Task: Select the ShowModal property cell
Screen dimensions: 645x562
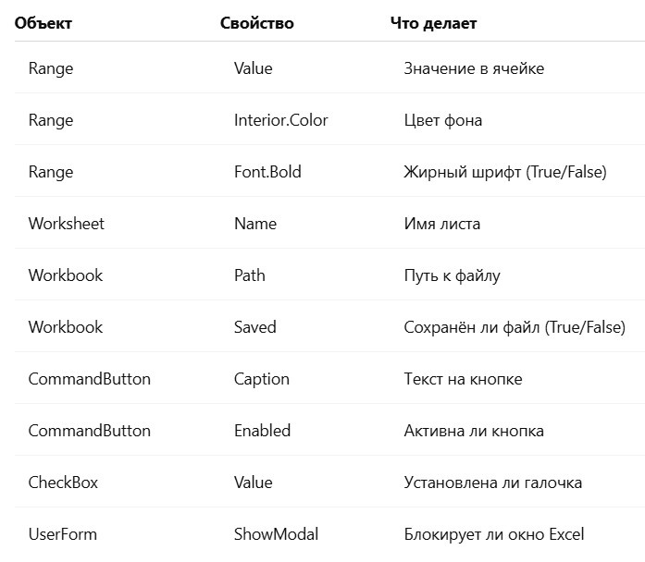Action: click(x=277, y=534)
